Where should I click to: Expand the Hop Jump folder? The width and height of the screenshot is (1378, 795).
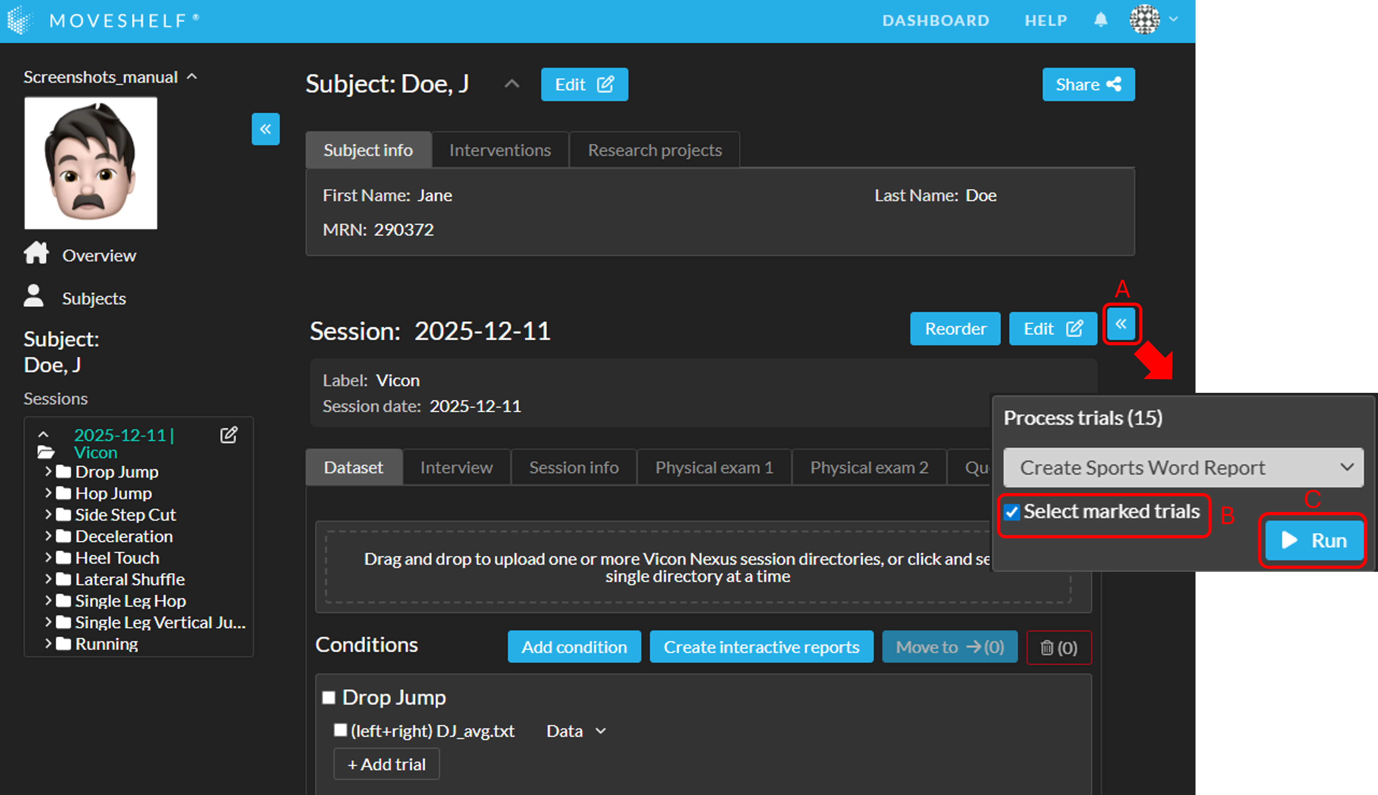pos(48,493)
